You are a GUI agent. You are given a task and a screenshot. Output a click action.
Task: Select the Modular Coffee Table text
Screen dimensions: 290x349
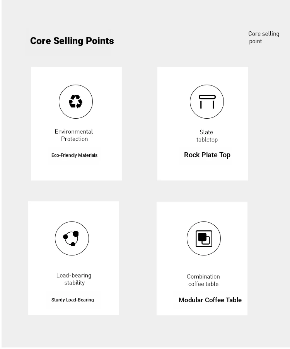[210, 300]
